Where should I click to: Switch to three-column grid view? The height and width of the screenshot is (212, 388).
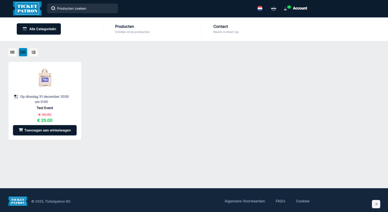[12, 52]
